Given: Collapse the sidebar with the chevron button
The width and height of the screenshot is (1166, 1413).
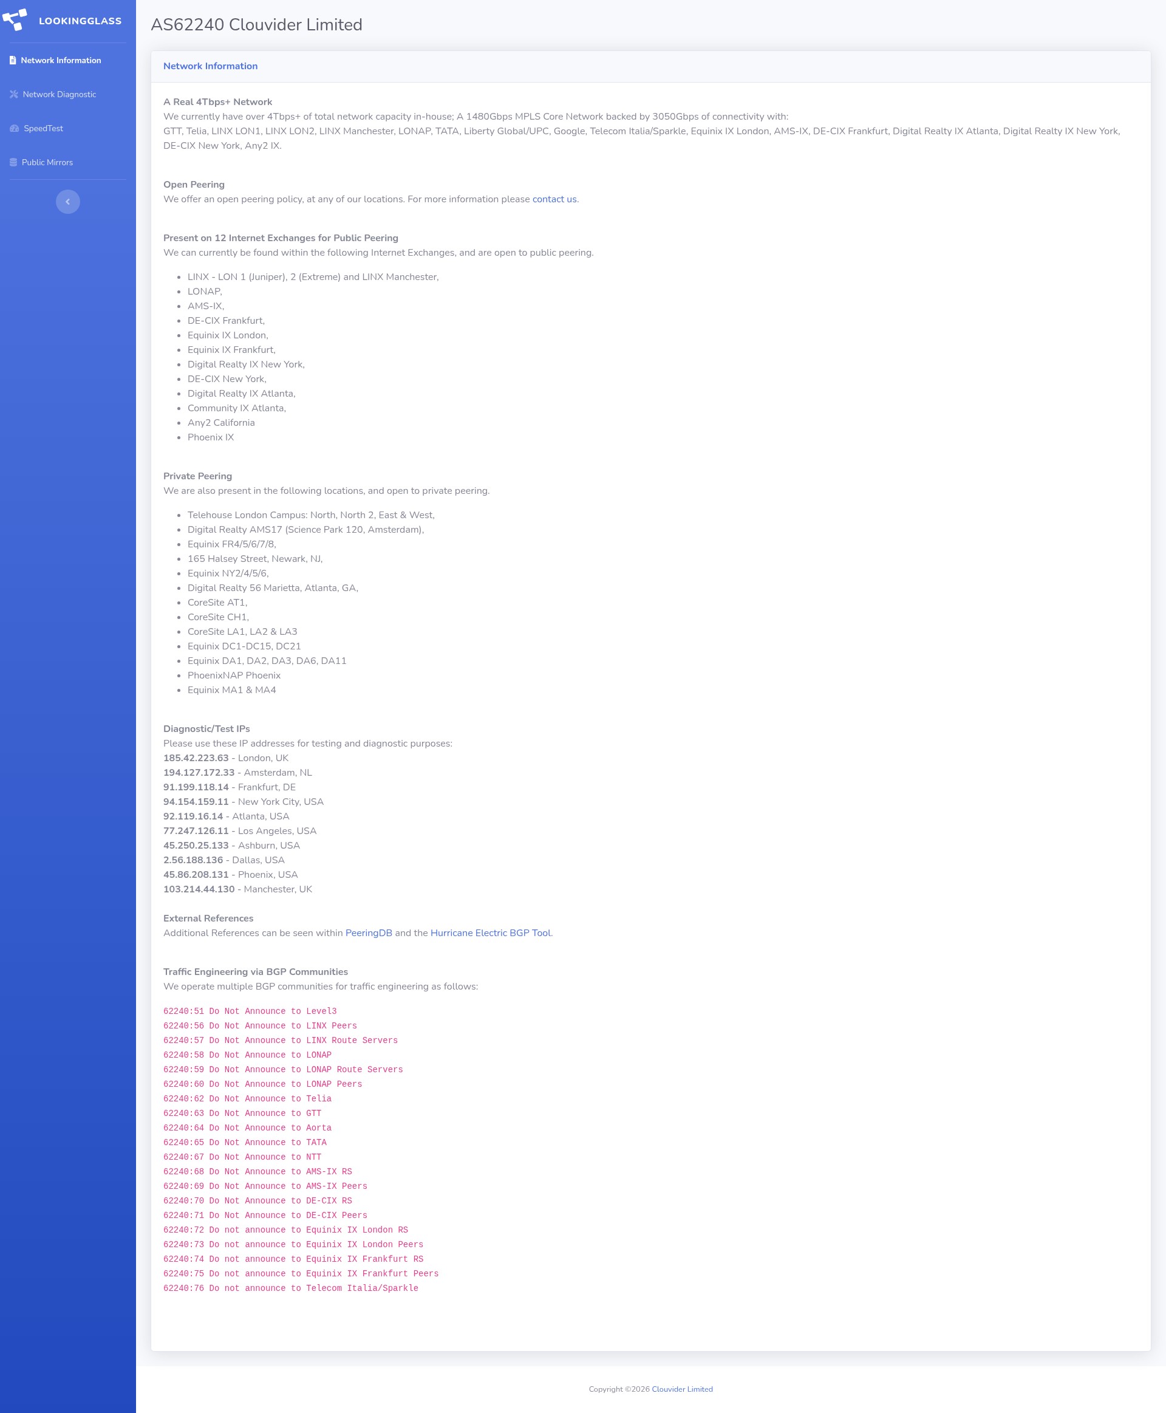Looking at the screenshot, I should tap(68, 202).
